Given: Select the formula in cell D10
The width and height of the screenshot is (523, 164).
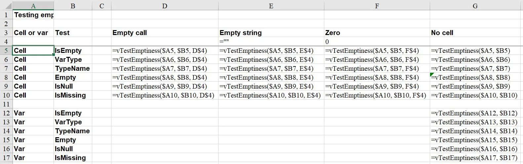Looking at the screenshot, I should click(x=163, y=95).
